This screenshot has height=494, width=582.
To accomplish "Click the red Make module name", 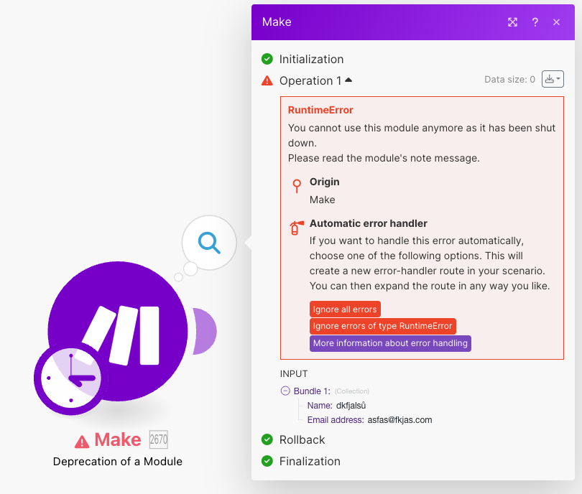I will click(118, 440).
